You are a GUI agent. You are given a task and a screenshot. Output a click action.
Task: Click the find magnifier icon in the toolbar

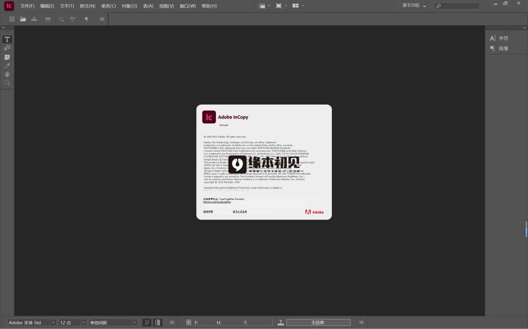61,19
